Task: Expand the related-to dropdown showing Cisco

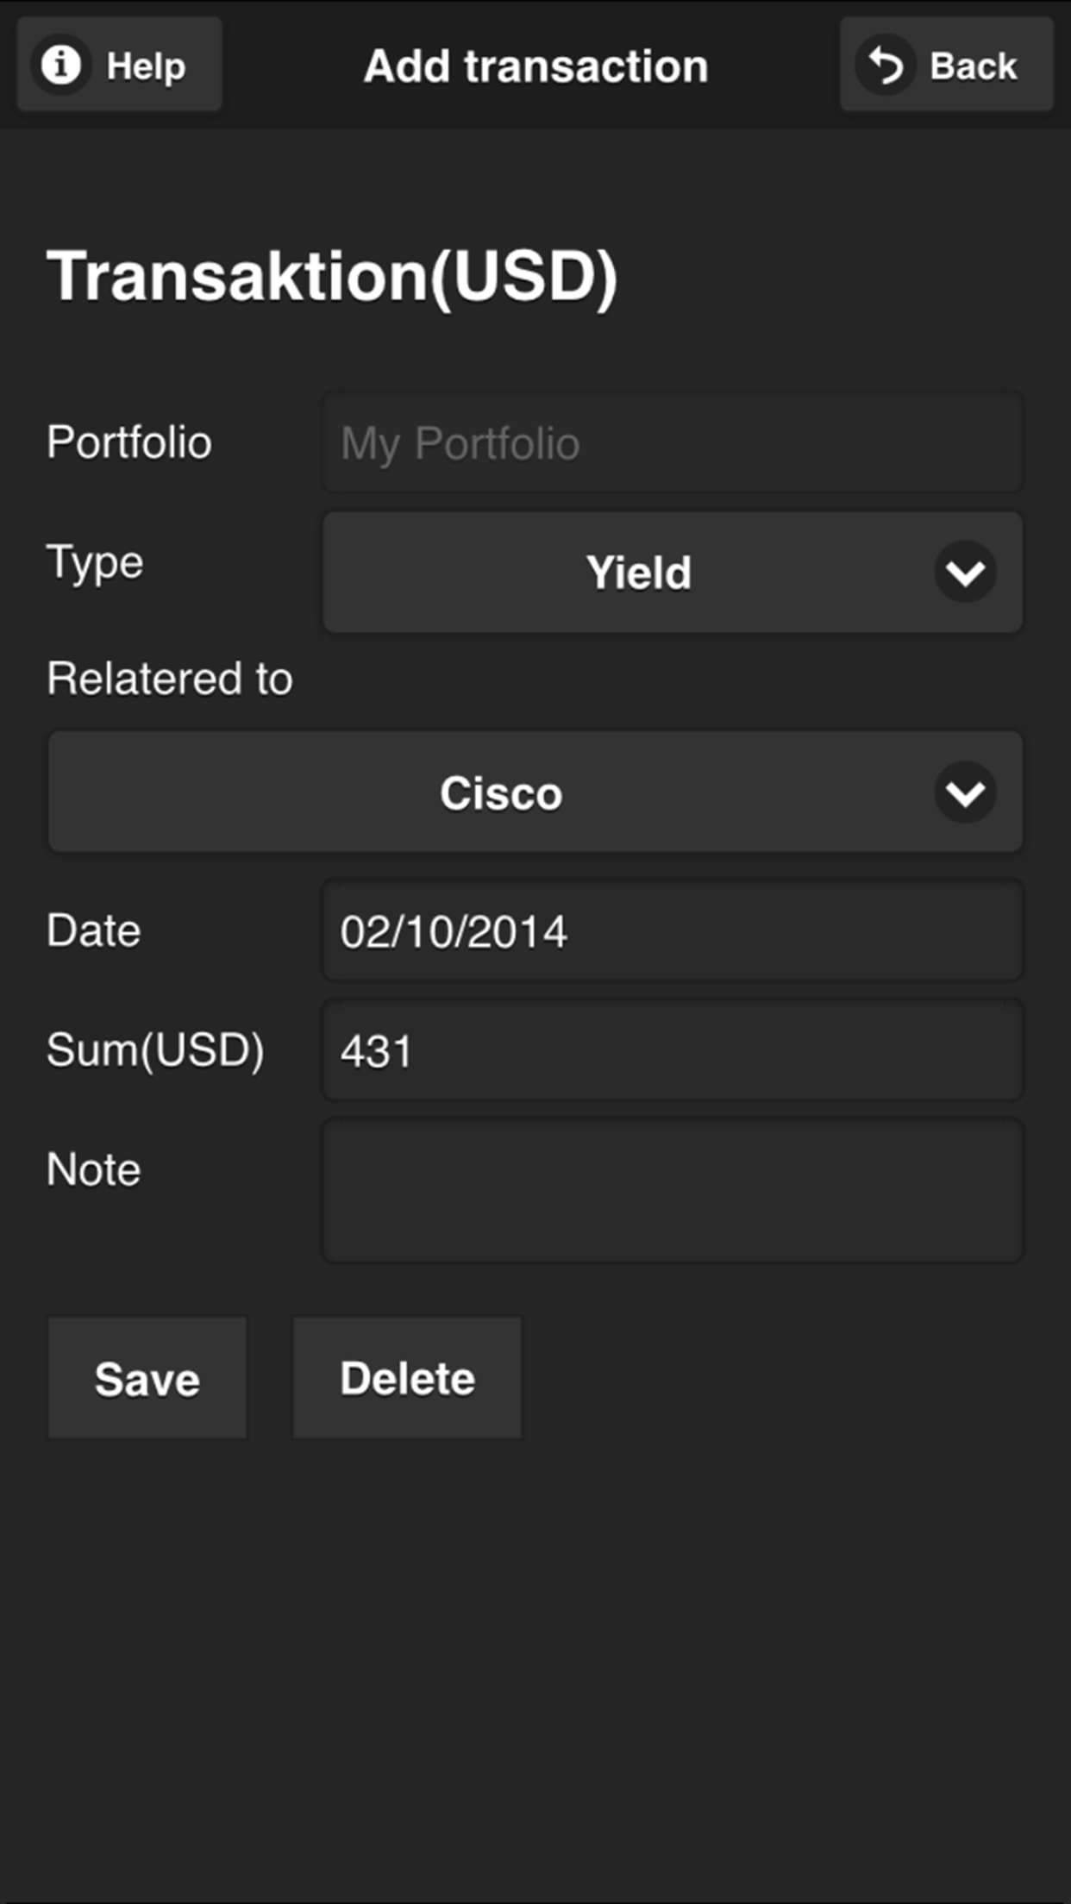Action: pos(501,792)
